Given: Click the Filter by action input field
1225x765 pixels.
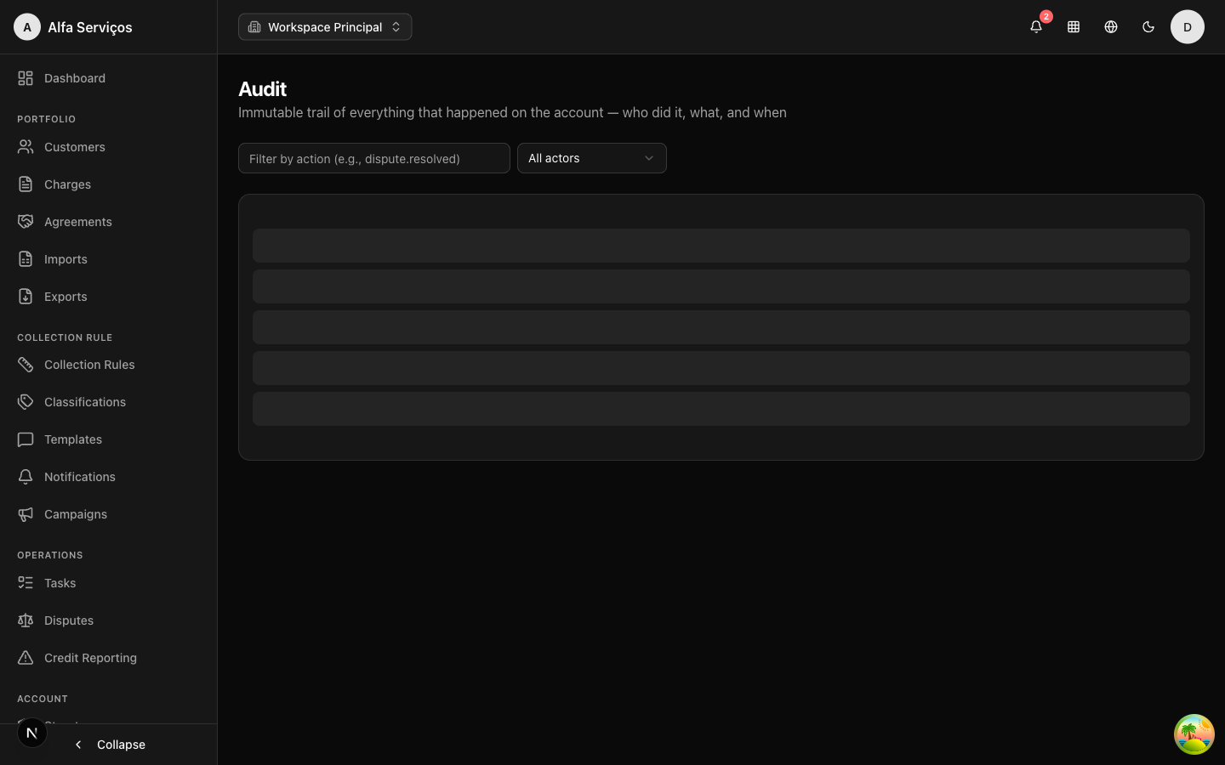Looking at the screenshot, I should click(x=374, y=158).
